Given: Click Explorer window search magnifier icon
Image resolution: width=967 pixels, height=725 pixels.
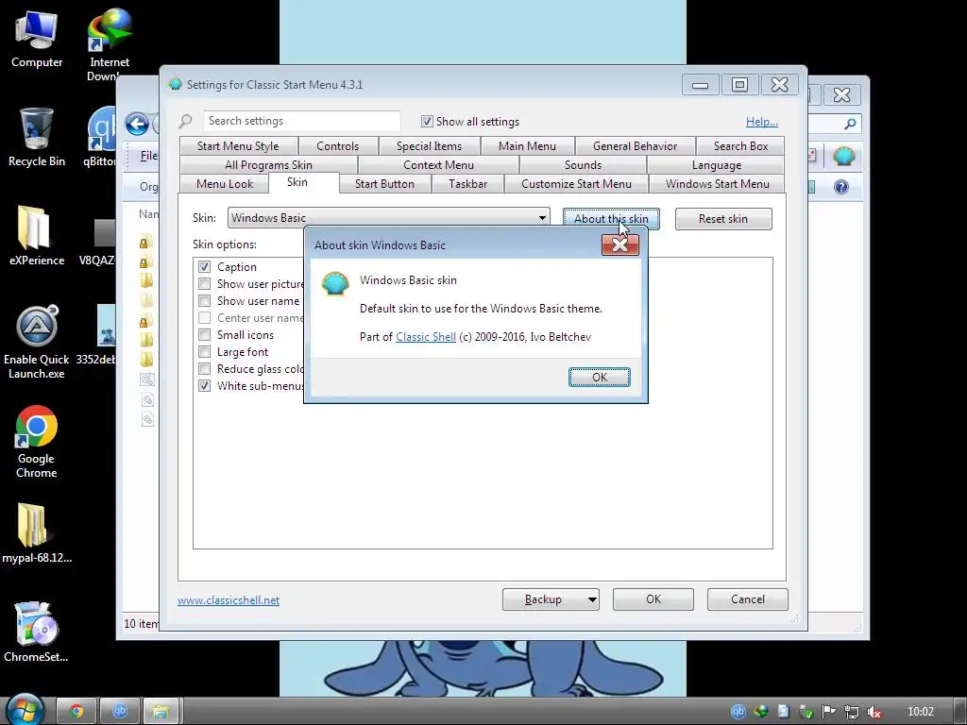Looking at the screenshot, I should click(x=850, y=124).
